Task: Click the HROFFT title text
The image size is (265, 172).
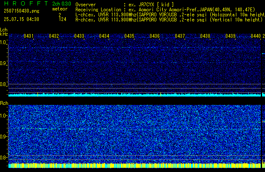Action: 26,3
